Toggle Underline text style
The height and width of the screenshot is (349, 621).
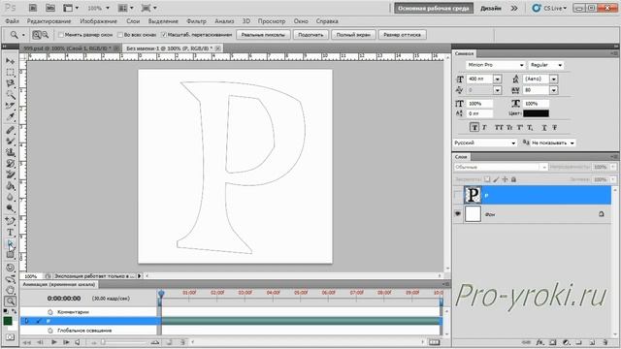[x=544, y=127]
